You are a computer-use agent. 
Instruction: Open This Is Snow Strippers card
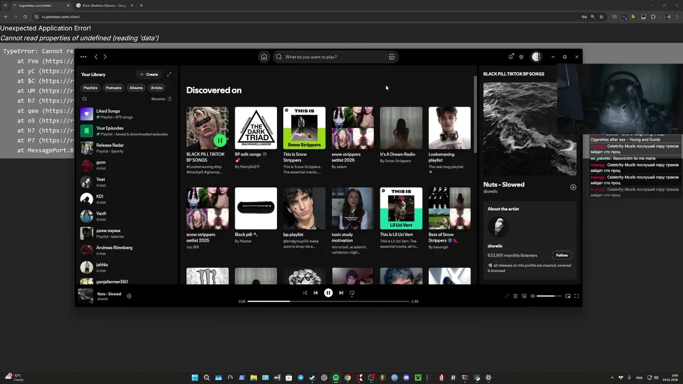click(304, 140)
